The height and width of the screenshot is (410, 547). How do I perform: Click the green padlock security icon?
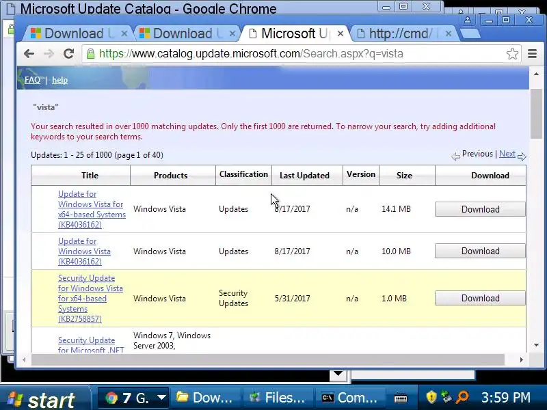[x=90, y=54]
